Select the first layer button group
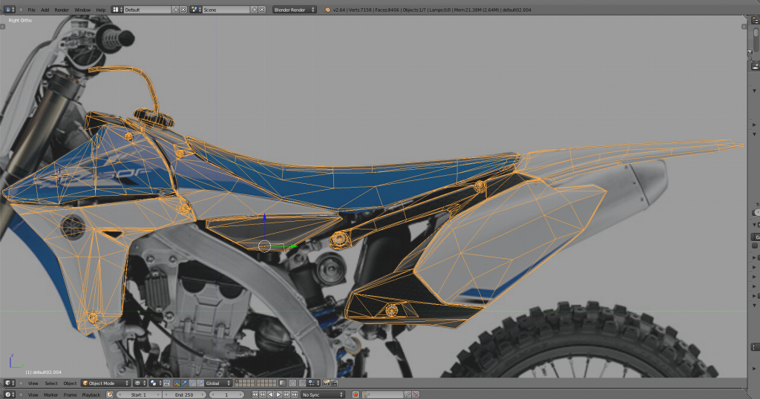Image resolution: width=760 pixels, height=399 pixels. [244, 383]
